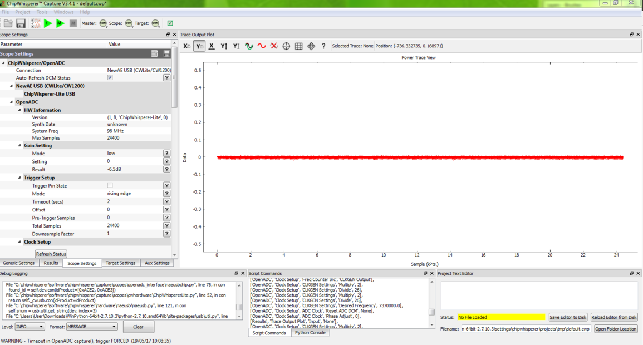Click the red sine wave trace icon
Image resolution: width=643 pixels, height=345 pixels.
click(x=262, y=46)
